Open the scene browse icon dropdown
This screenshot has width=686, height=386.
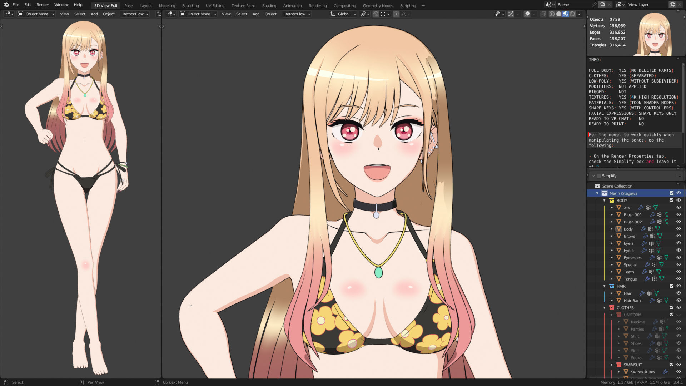[x=550, y=5]
